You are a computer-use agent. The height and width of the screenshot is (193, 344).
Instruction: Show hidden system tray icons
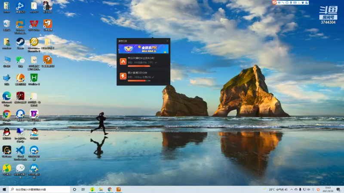coord(292,190)
